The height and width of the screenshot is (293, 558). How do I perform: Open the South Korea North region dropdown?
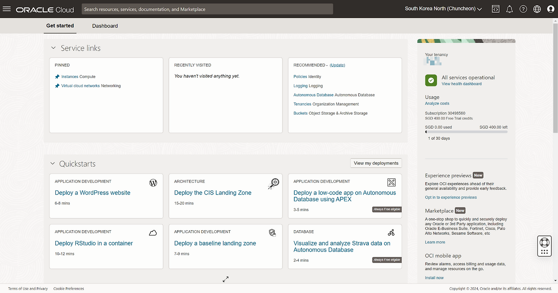443,9
